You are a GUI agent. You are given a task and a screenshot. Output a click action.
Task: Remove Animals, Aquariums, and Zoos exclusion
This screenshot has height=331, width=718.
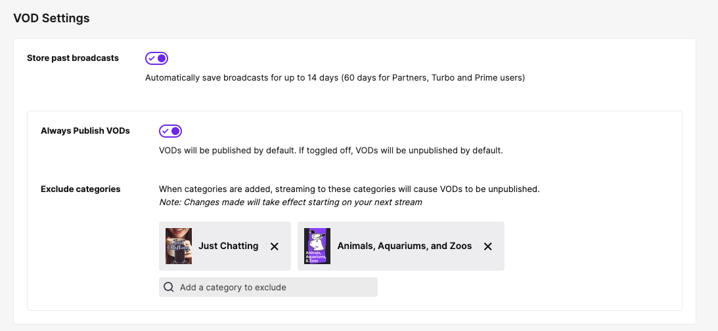488,246
